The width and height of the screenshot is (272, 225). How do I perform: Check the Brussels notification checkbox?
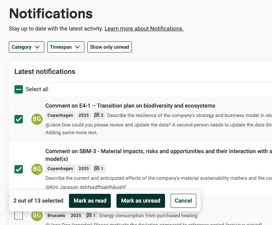19,216
